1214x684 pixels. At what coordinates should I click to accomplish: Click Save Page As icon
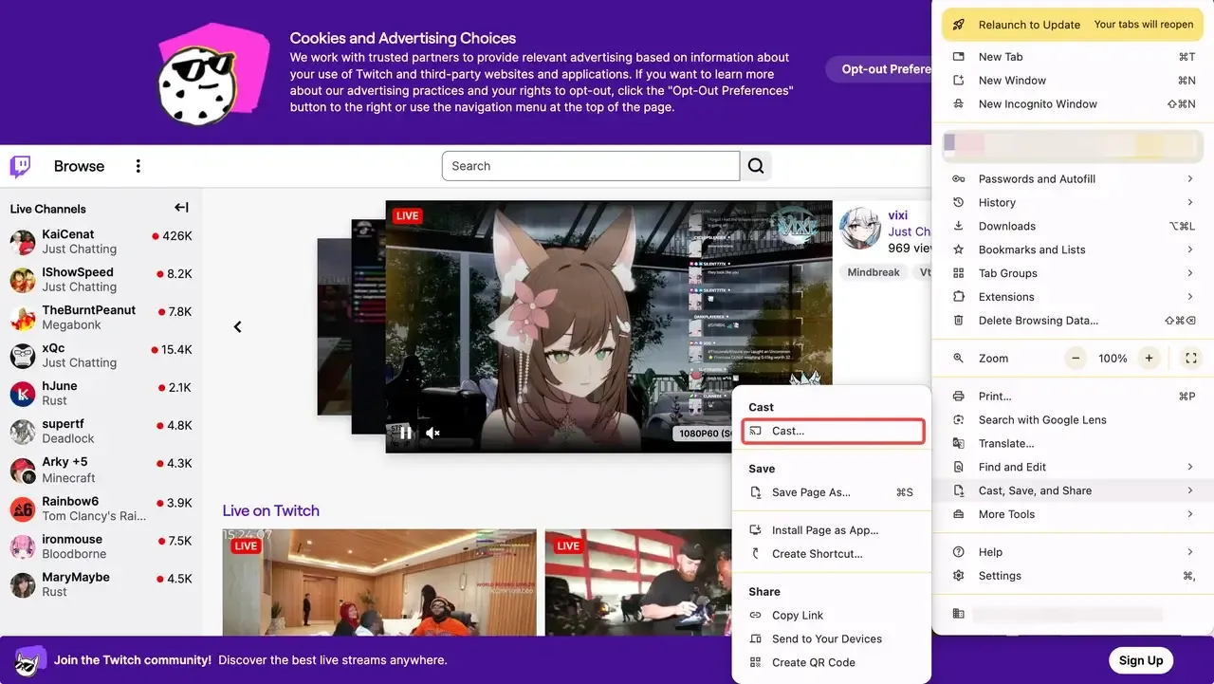pyautogui.click(x=756, y=492)
